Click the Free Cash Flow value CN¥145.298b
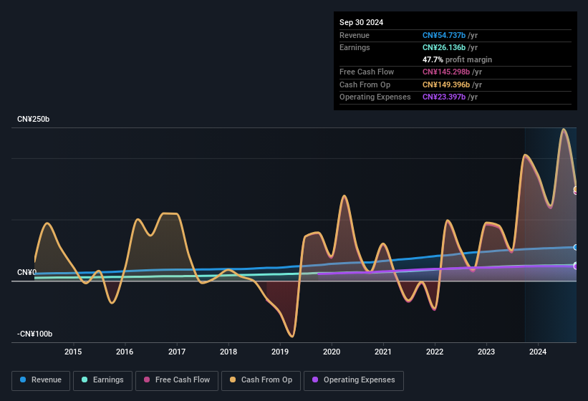The width and height of the screenshot is (588, 401). pyautogui.click(x=446, y=72)
